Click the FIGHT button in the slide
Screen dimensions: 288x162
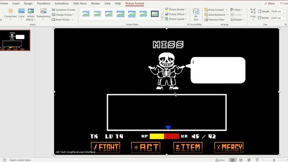(x=105, y=147)
